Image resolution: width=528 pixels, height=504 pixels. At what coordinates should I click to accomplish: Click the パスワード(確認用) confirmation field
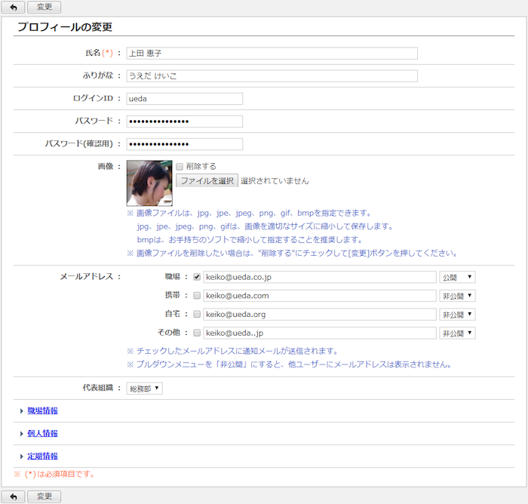tap(184, 144)
